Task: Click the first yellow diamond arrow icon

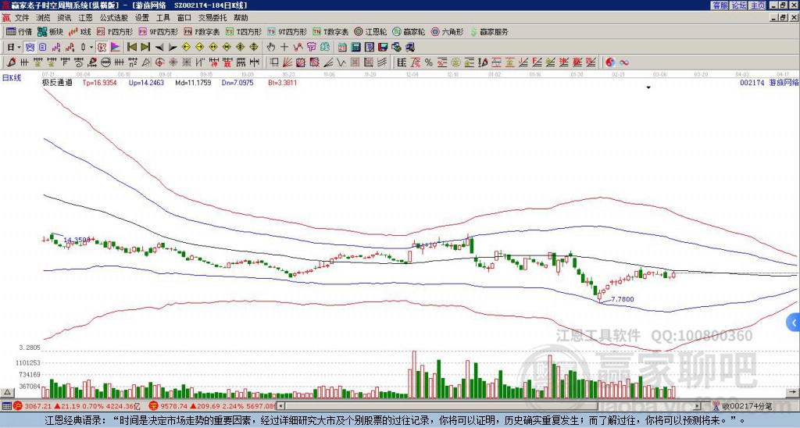Action: click(186, 48)
